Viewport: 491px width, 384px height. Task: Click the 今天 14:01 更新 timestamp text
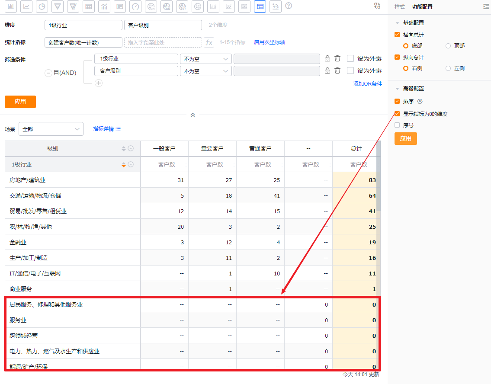361,374
